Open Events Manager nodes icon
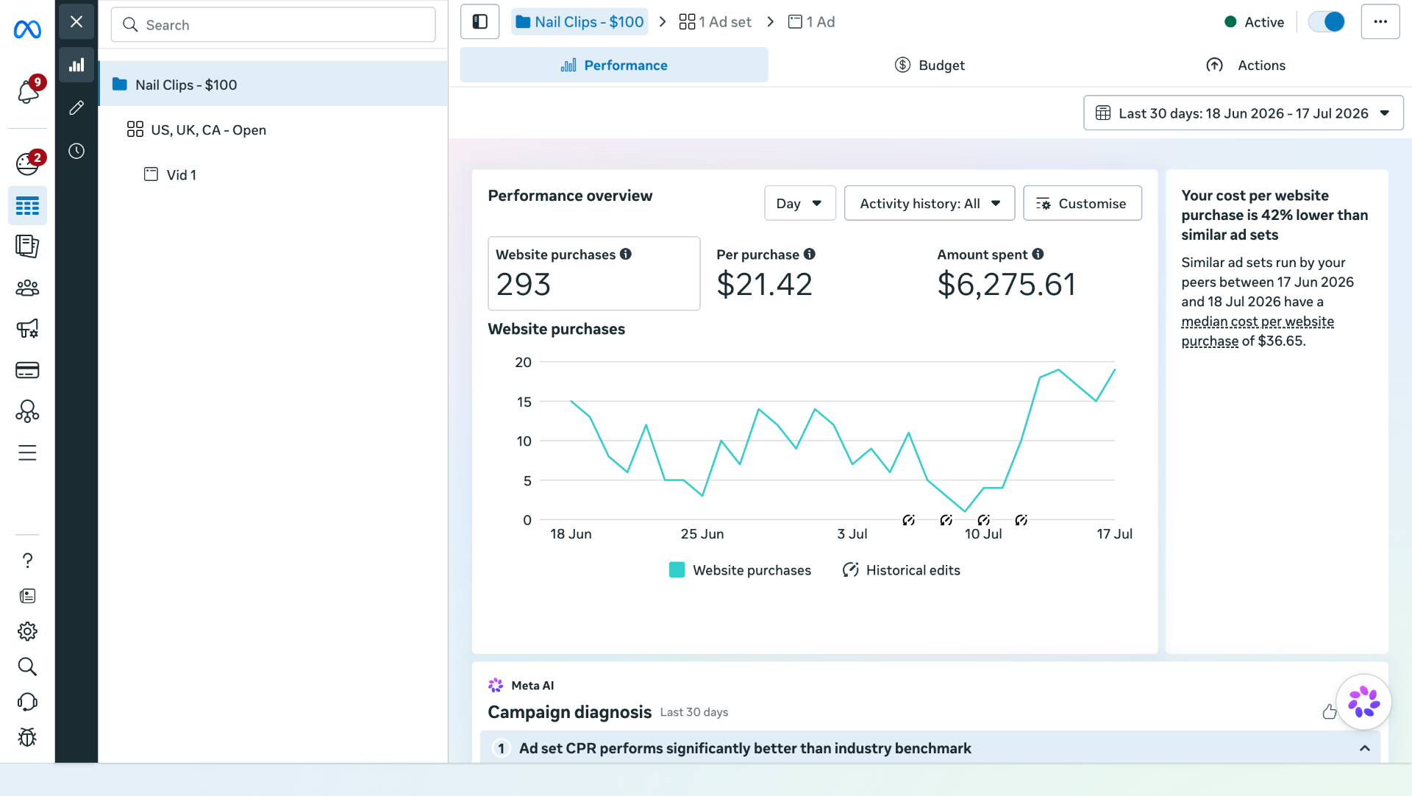 point(27,411)
